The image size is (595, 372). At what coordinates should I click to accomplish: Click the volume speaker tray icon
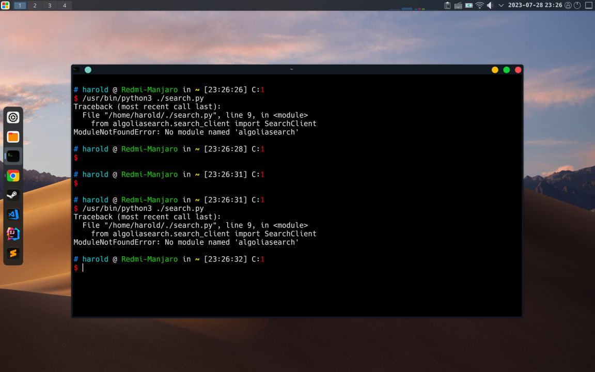[490, 5]
